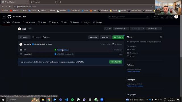The image size is (182, 102).
Task: Click Create a new release link
Action: coord(133,71)
